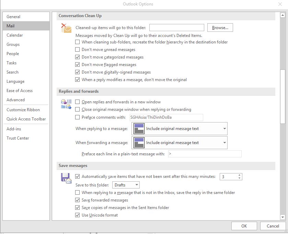Go to People options

(26, 54)
